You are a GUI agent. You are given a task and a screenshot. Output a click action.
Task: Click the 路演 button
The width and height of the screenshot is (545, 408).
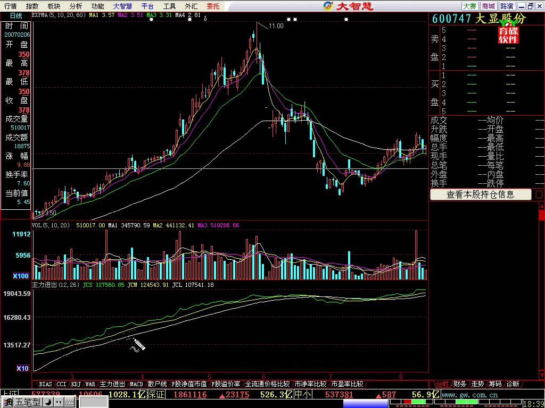point(507,6)
